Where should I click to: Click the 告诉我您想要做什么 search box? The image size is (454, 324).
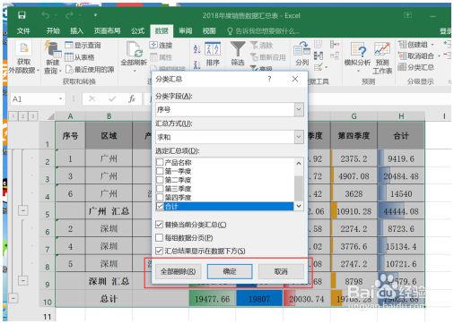263,31
